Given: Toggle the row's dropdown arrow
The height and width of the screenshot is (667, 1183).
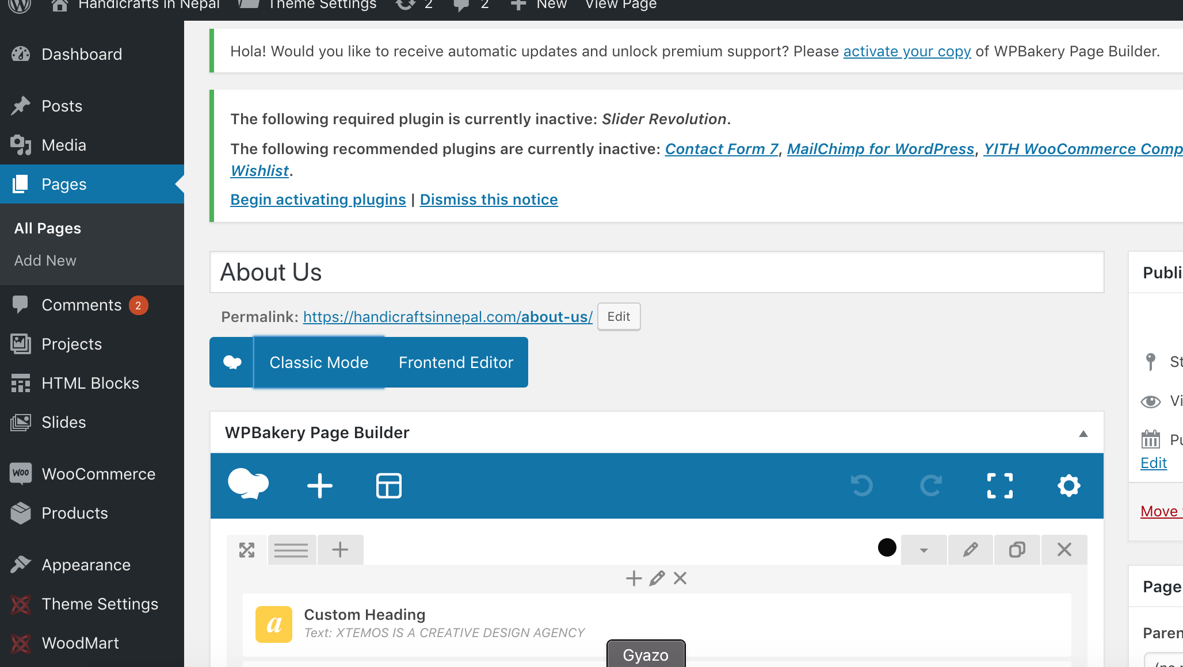Looking at the screenshot, I should [923, 550].
